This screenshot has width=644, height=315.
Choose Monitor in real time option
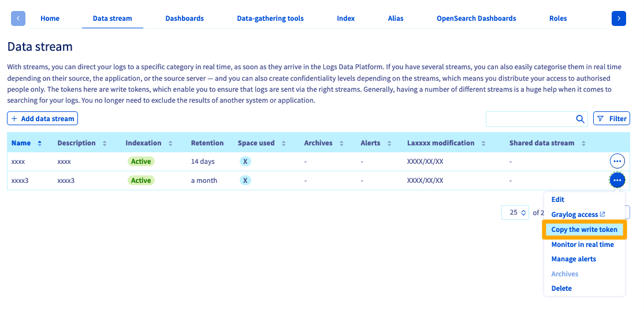(x=582, y=245)
